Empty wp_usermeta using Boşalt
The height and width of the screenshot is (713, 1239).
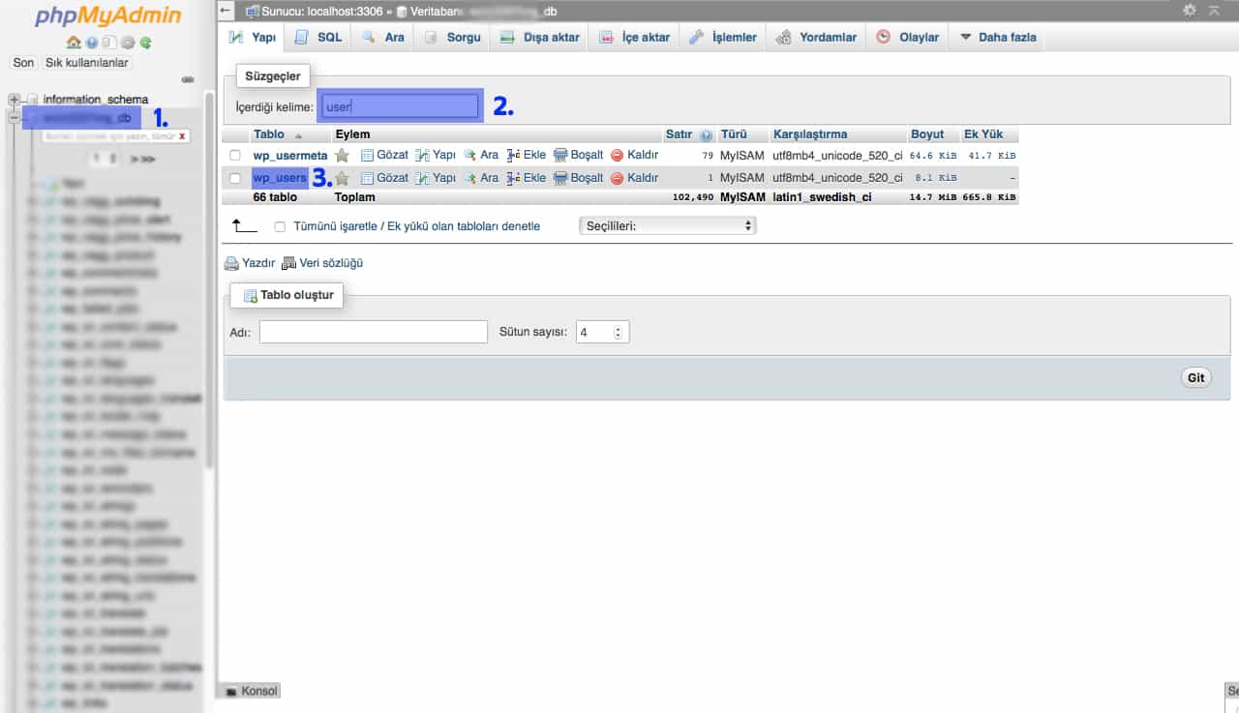(585, 155)
